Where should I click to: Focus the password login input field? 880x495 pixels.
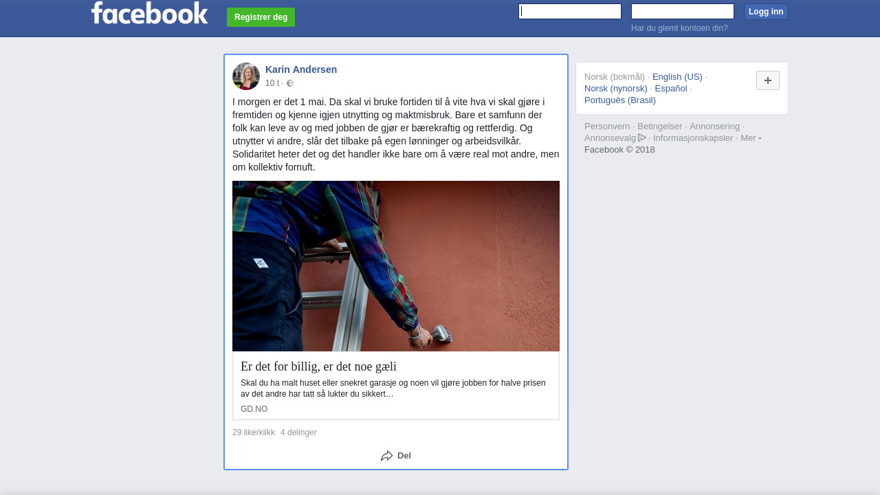pos(683,11)
